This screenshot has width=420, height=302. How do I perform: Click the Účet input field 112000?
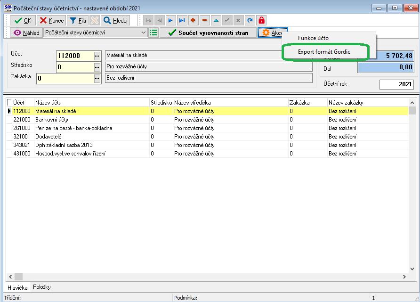pos(75,56)
